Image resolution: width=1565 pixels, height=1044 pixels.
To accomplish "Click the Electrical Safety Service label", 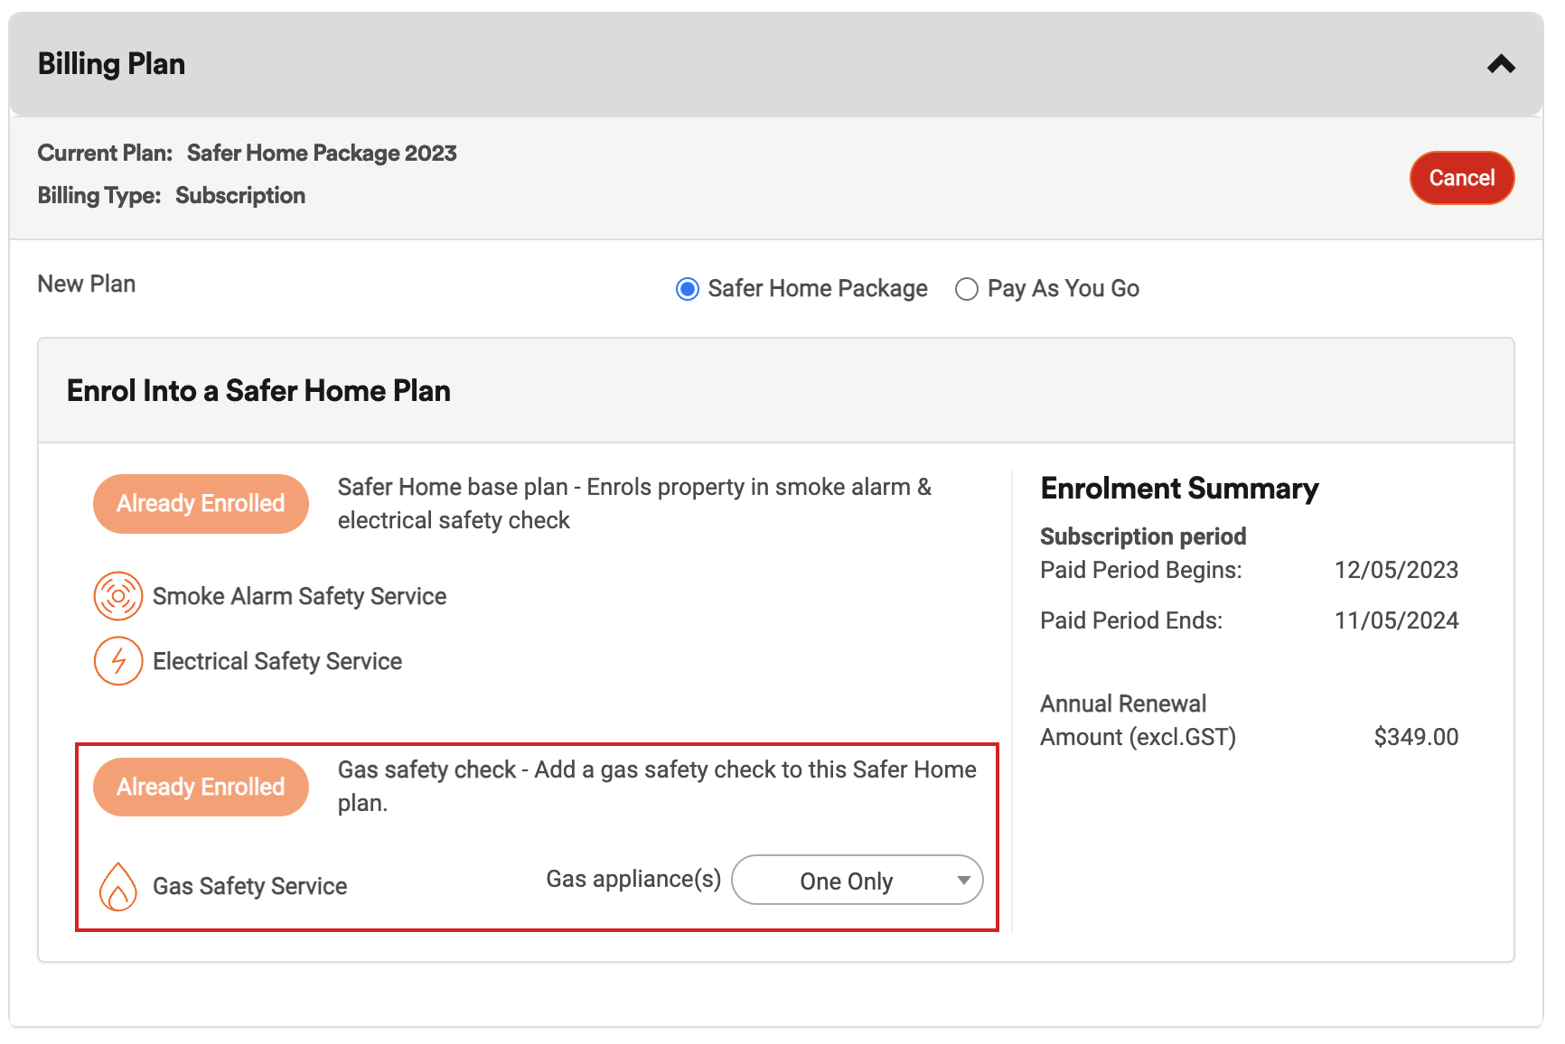I will (277, 661).
